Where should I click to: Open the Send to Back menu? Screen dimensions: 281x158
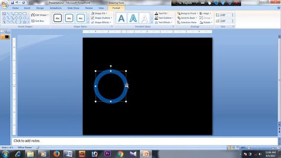[187, 18]
